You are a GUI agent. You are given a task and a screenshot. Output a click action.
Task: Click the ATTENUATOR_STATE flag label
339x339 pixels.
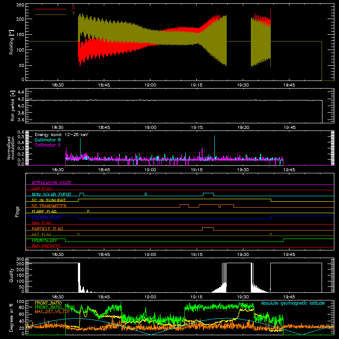(x=51, y=183)
